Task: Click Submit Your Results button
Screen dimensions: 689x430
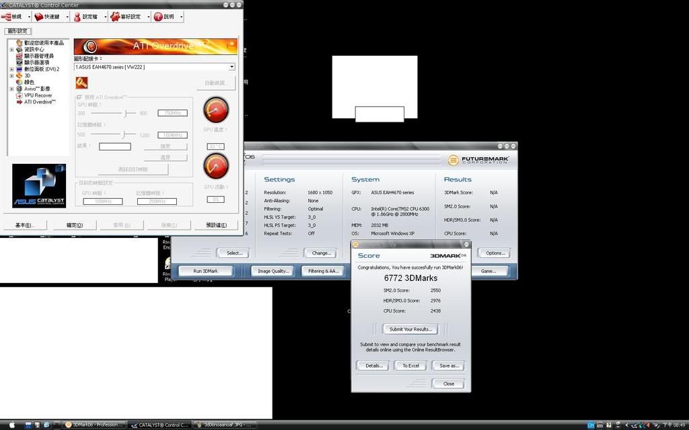Action: click(410, 329)
